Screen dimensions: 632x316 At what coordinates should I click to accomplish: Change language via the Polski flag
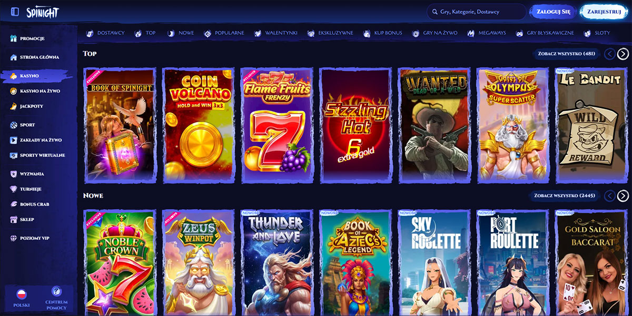pos(22,294)
